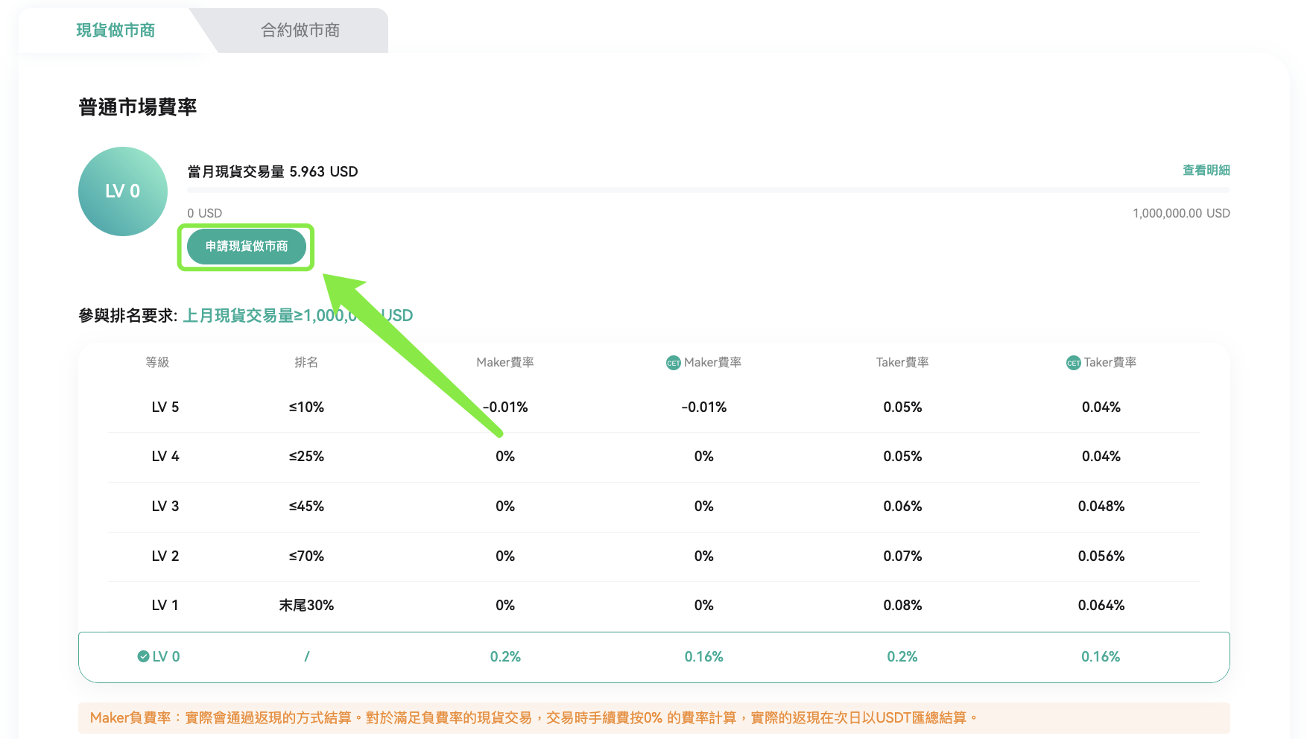The height and width of the screenshot is (739, 1307).
Task: Click the 1,000,000.00 USD target volume label
Action: pyautogui.click(x=1181, y=214)
